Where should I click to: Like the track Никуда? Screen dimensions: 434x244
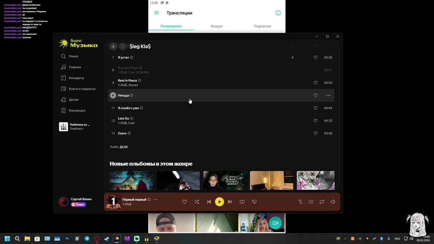tap(315, 95)
